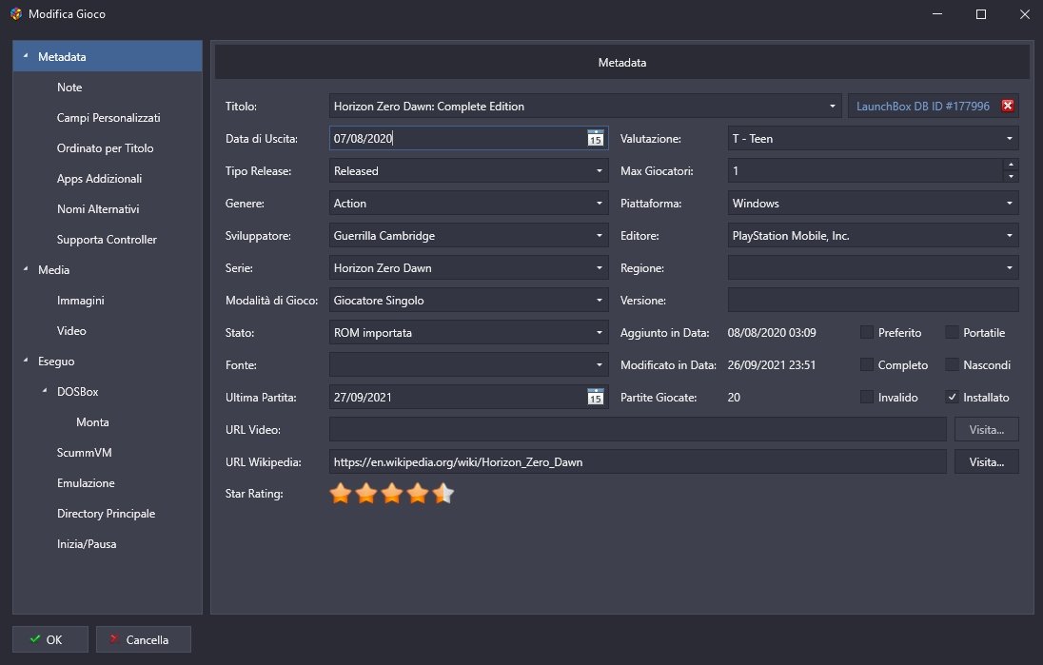Expand the Editore dropdown

[x=1009, y=235]
